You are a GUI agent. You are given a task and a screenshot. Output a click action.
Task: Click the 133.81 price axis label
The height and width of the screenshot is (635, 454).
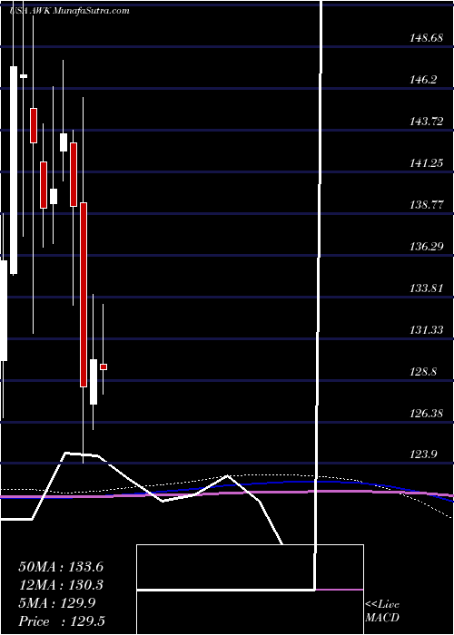[426, 288]
